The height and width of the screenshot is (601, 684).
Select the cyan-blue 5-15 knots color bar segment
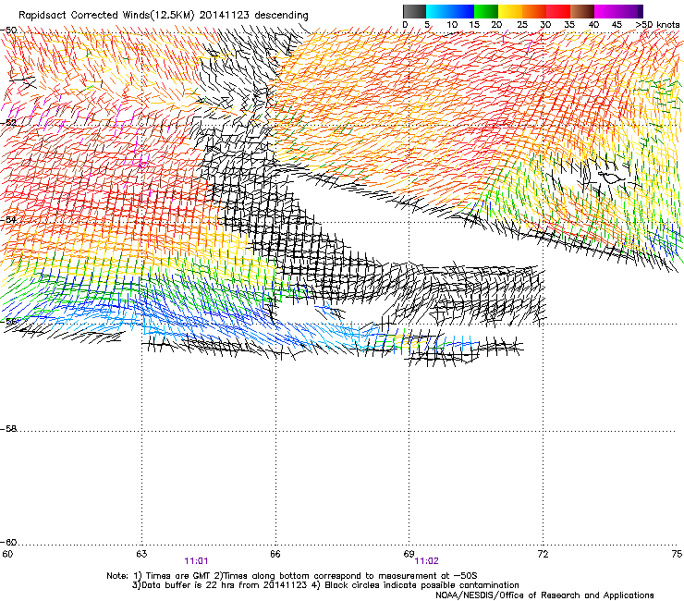click(450, 11)
